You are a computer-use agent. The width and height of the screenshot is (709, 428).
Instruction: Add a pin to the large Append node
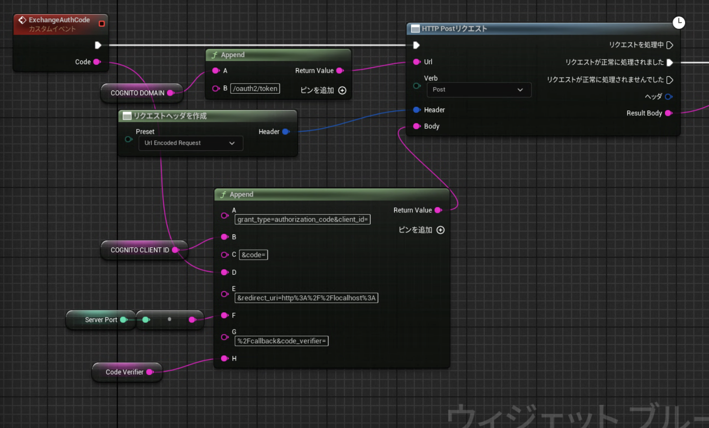coord(440,230)
